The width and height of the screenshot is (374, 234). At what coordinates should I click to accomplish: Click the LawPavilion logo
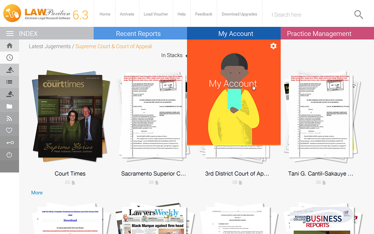pyautogui.click(x=46, y=14)
